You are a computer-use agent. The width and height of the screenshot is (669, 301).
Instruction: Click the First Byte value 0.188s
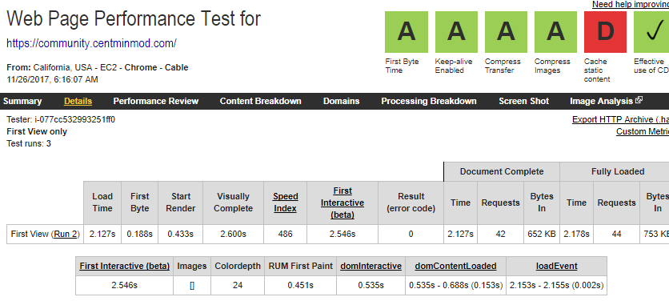coord(139,234)
